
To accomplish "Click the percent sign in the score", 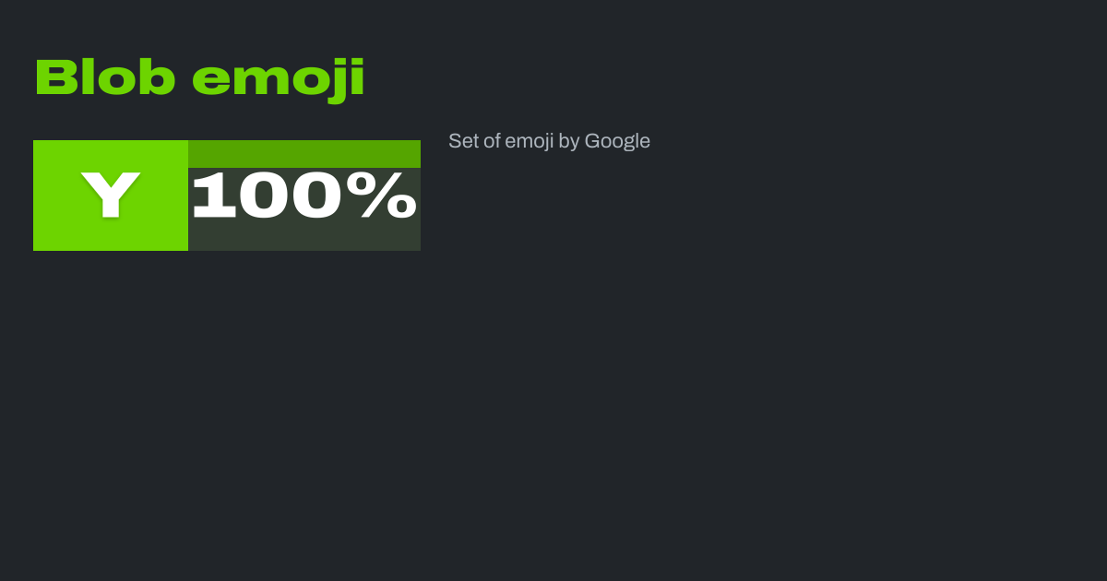I will pyautogui.click(x=388, y=196).
